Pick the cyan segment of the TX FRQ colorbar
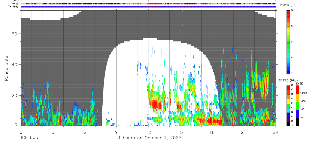The width and height of the screenshot is (310, 143). click(x=288, y=110)
